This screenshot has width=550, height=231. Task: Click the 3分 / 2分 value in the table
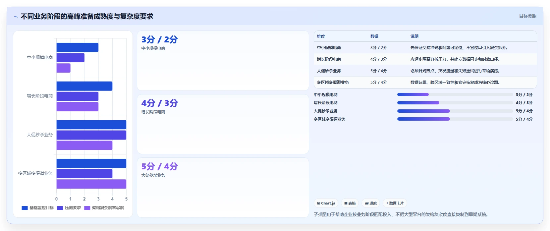coord(379,48)
